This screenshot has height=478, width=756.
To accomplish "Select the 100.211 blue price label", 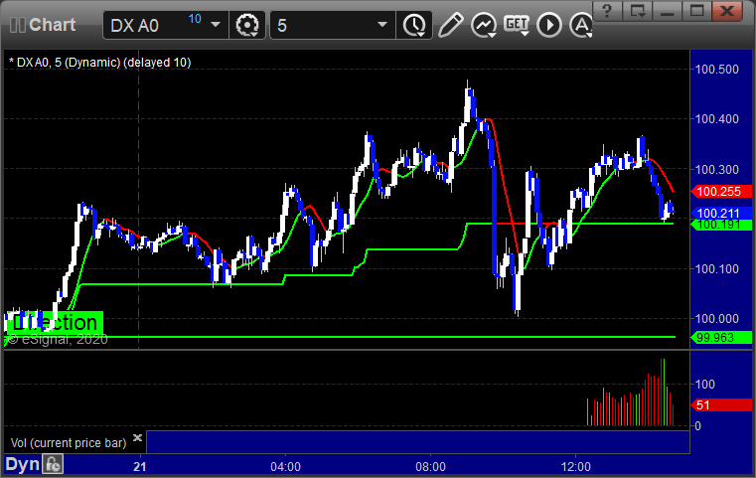I will (721, 214).
